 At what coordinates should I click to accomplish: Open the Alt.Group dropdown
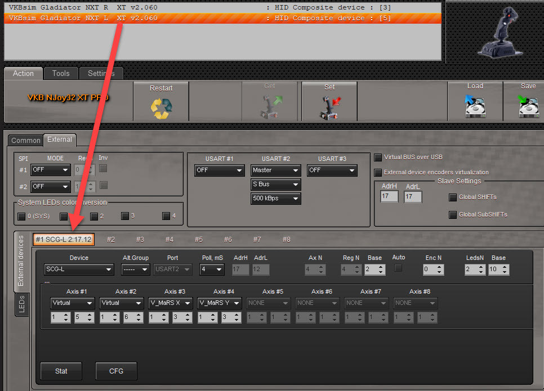136,269
